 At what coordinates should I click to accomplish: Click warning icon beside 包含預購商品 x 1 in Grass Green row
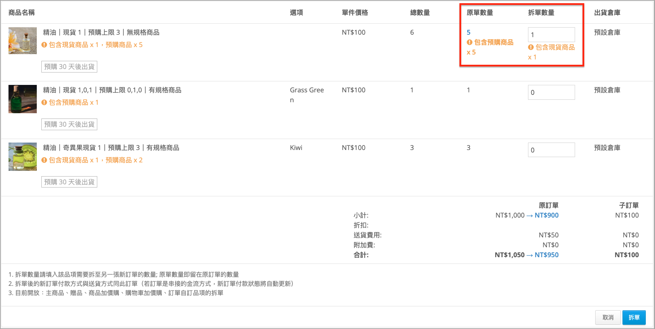44,103
